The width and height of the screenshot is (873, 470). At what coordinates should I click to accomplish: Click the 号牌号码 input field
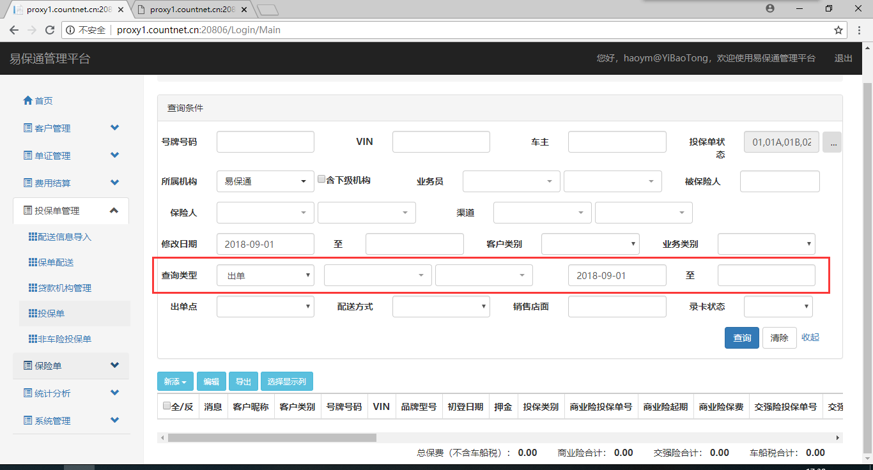click(x=265, y=142)
